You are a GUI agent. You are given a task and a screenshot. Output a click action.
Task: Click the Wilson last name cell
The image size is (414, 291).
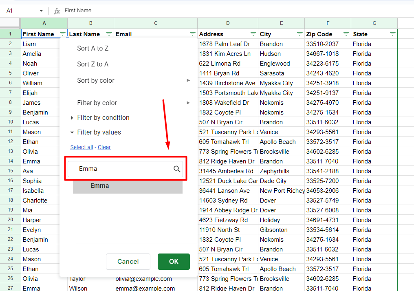(x=90, y=288)
